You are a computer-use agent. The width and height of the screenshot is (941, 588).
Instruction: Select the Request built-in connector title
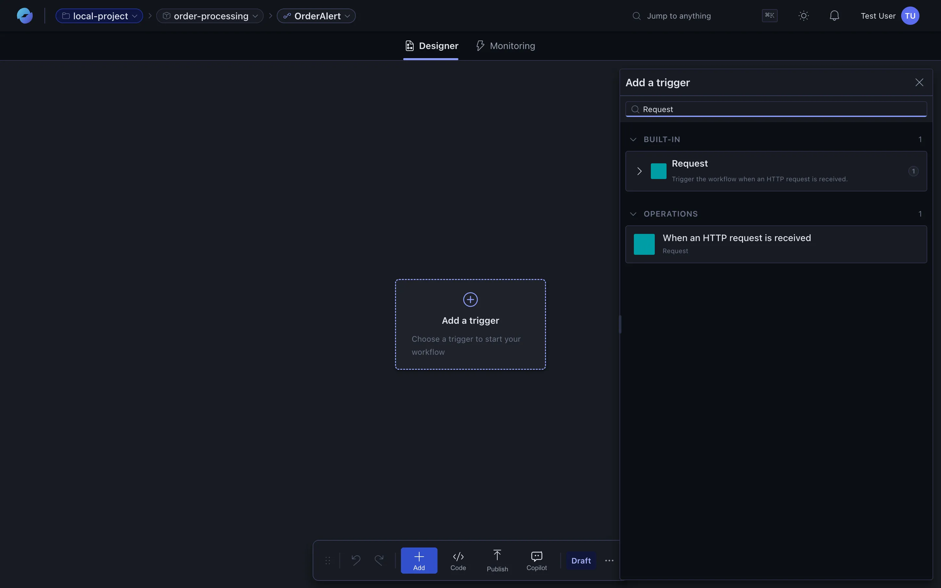click(x=689, y=163)
